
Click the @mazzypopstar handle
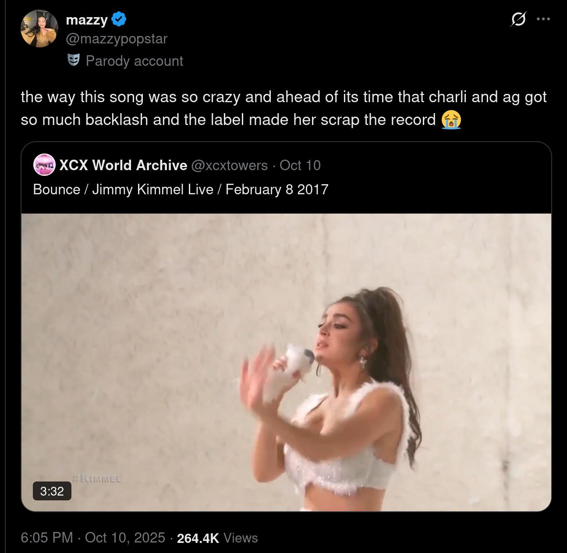click(x=117, y=39)
